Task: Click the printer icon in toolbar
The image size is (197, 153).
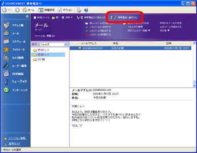Action: pos(79,10)
